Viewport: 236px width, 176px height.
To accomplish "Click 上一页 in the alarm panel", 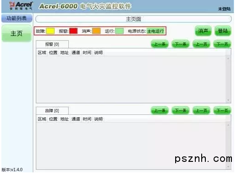I will pos(201,44).
